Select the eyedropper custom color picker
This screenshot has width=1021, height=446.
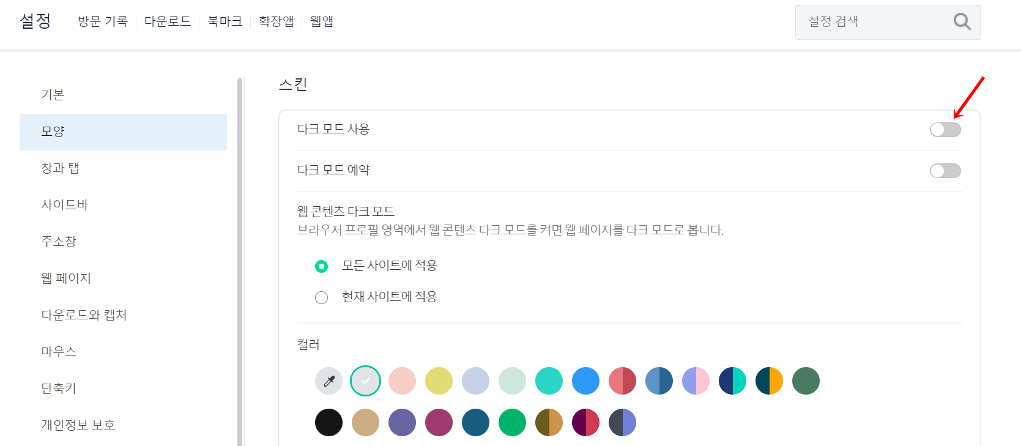click(329, 381)
